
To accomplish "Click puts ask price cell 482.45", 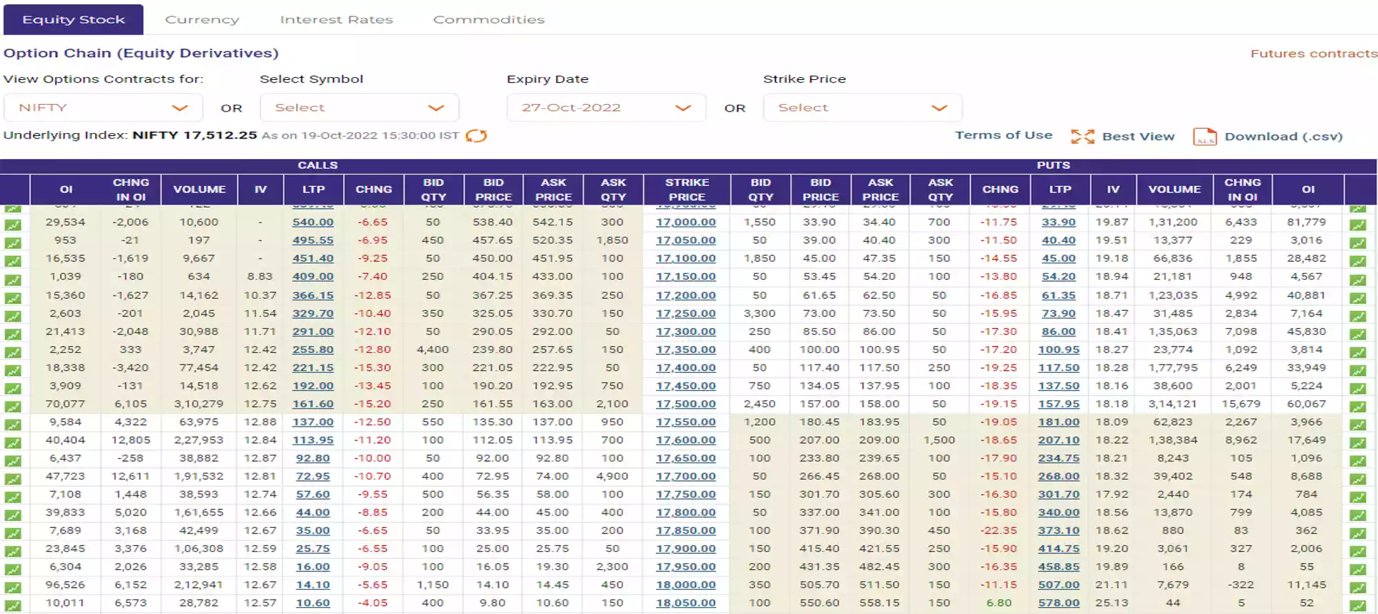I will tap(880, 566).
